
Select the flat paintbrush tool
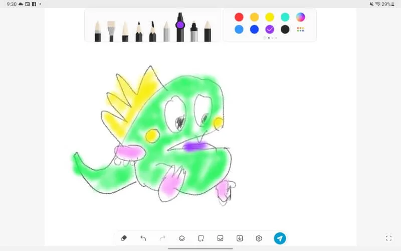pyautogui.click(x=111, y=31)
